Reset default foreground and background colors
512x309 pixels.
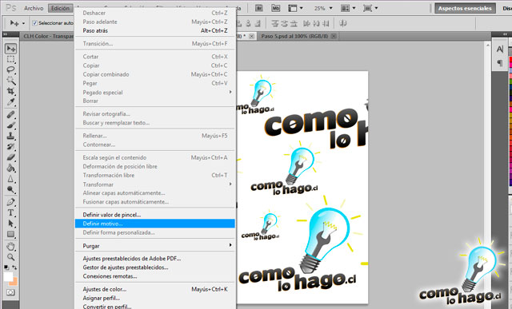(6, 267)
